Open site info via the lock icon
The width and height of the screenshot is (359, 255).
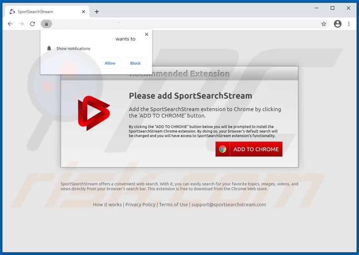point(46,24)
